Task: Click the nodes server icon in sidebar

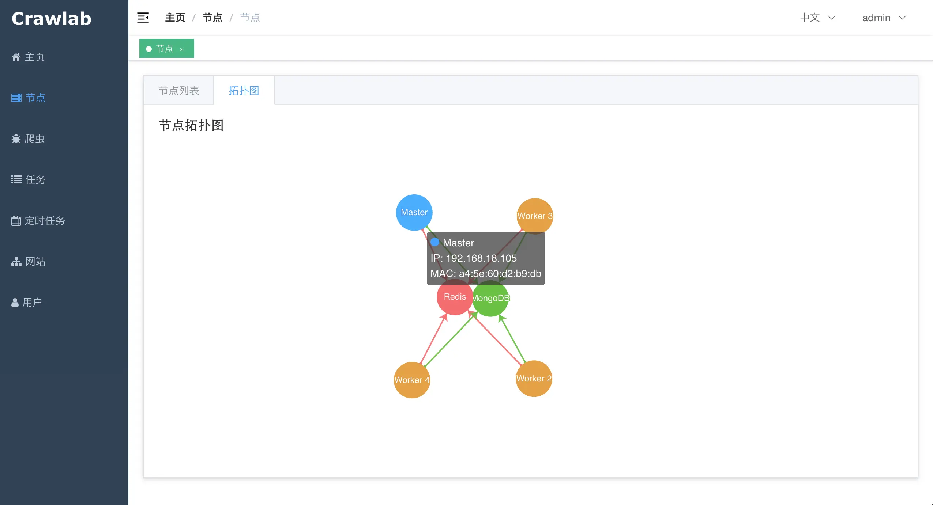Action: (x=16, y=98)
